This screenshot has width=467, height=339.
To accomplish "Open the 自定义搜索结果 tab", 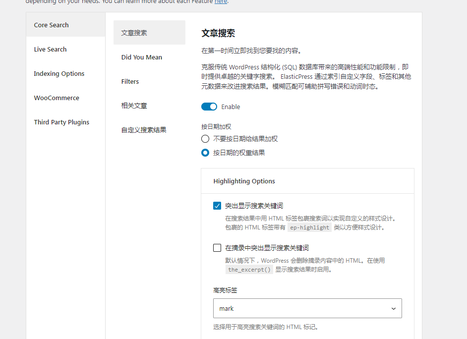I will (x=142, y=129).
